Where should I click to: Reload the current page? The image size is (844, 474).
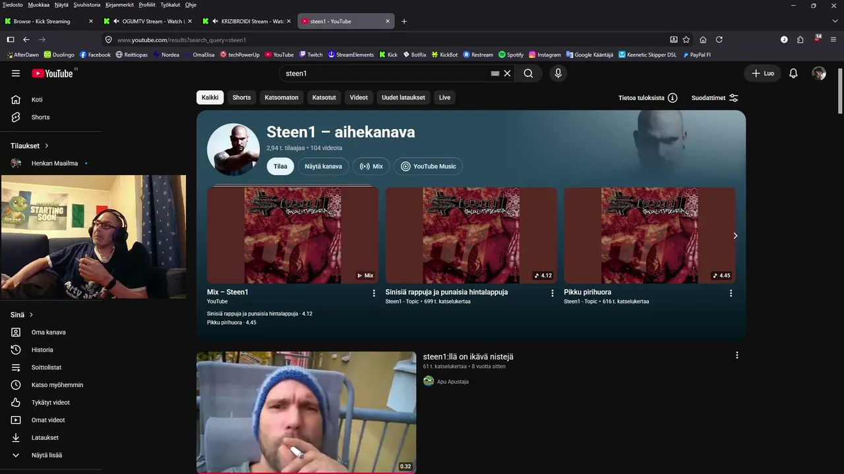[x=719, y=39]
